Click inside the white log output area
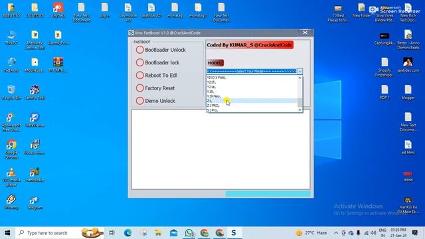Screen dimensions: 425x239 click(x=220, y=149)
